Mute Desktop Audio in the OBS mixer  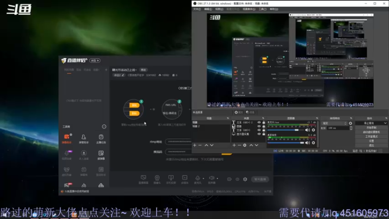coord(307,143)
